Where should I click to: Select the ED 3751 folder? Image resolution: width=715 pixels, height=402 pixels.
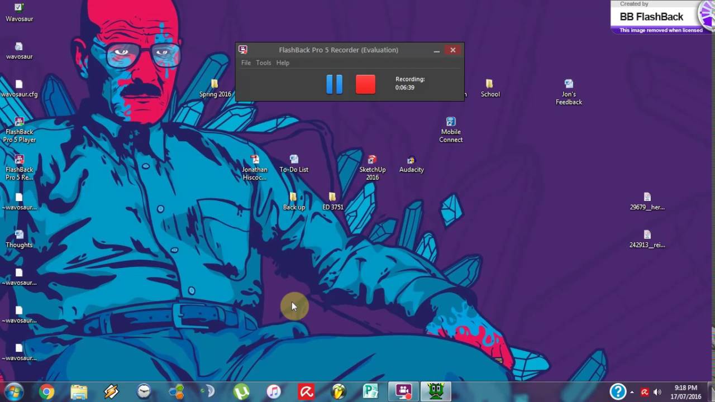[333, 202]
